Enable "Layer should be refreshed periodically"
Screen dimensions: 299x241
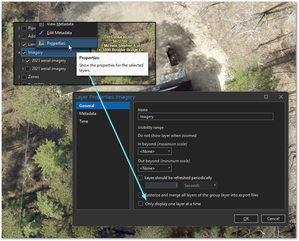click(x=140, y=177)
